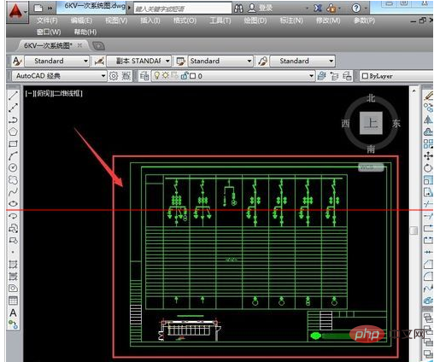Select the Move tool in modify toolbar

428,155
